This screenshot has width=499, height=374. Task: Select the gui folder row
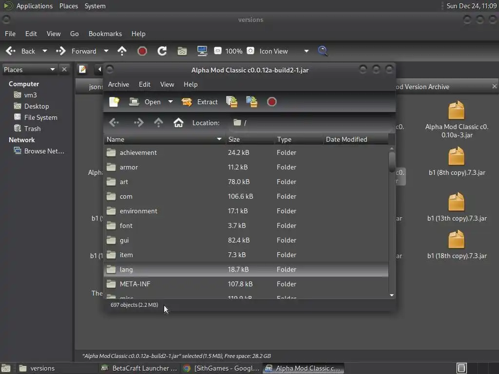point(246,241)
